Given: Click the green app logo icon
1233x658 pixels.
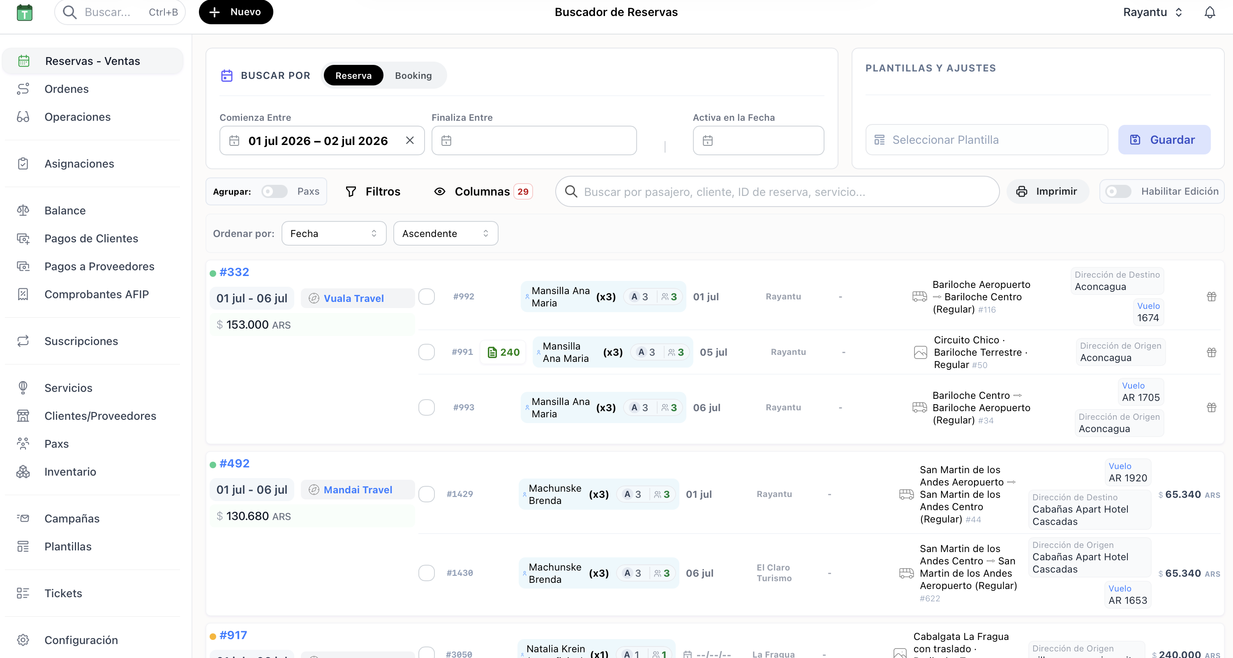Looking at the screenshot, I should 24,12.
